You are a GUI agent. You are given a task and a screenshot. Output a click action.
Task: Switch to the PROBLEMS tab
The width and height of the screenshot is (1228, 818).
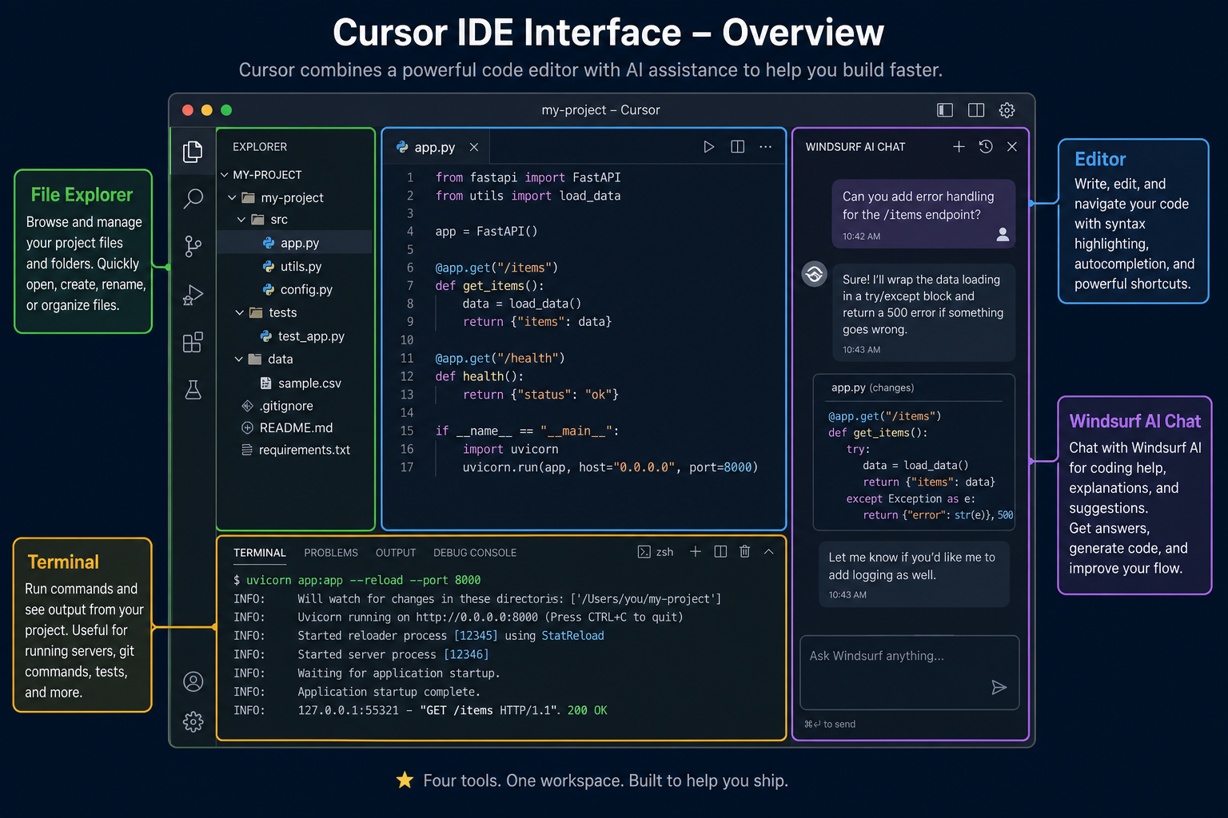331,553
